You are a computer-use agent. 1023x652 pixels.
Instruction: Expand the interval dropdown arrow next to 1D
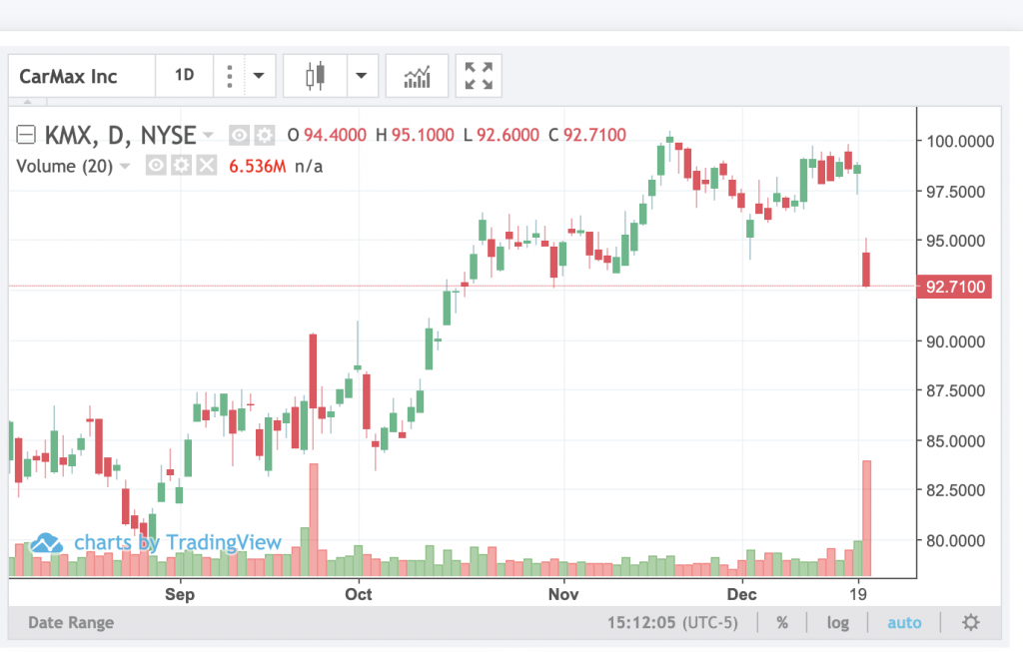click(258, 76)
